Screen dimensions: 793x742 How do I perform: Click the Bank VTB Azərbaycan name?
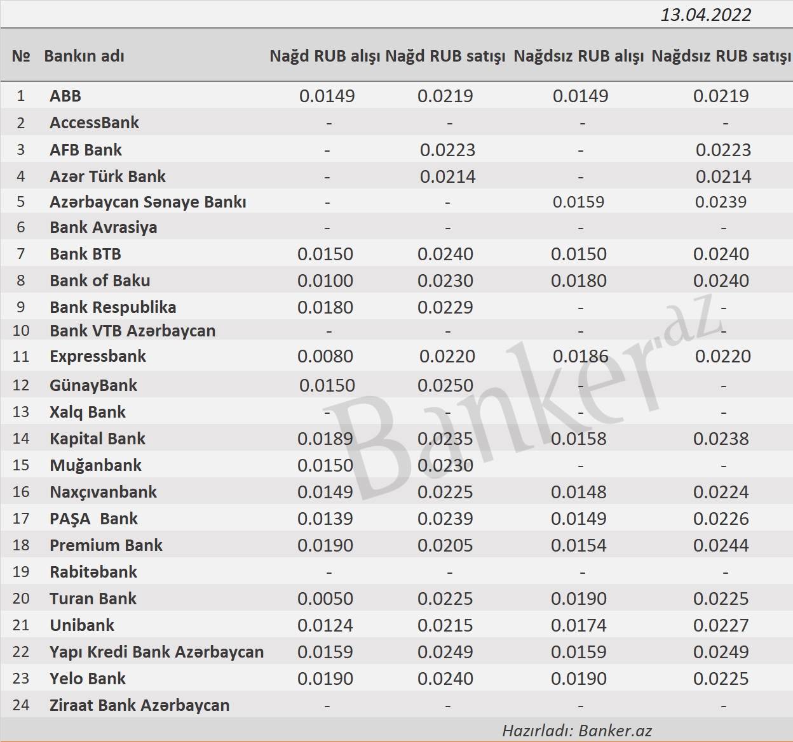[133, 331]
